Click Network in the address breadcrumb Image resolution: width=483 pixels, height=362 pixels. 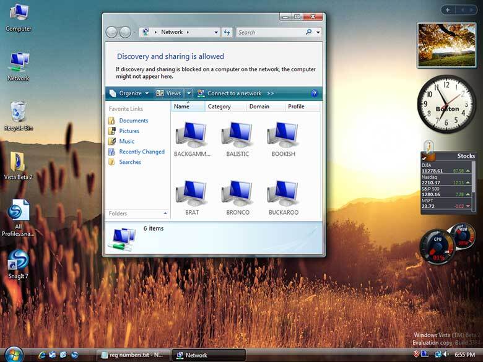click(x=172, y=32)
